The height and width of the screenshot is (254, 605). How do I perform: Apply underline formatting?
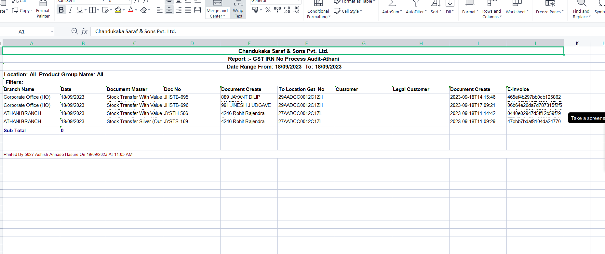click(x=79, y=10)
